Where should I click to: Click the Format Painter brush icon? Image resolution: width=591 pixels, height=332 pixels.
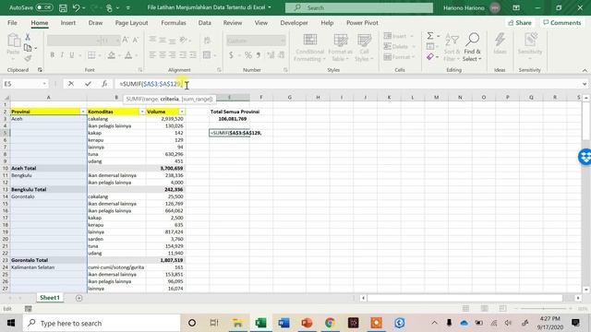28,58
